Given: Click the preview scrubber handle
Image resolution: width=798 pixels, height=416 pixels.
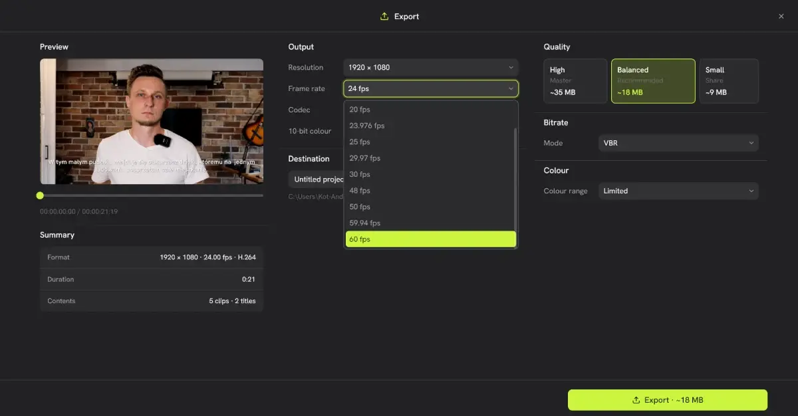Looking at the screenshot, I should point(40,195).
